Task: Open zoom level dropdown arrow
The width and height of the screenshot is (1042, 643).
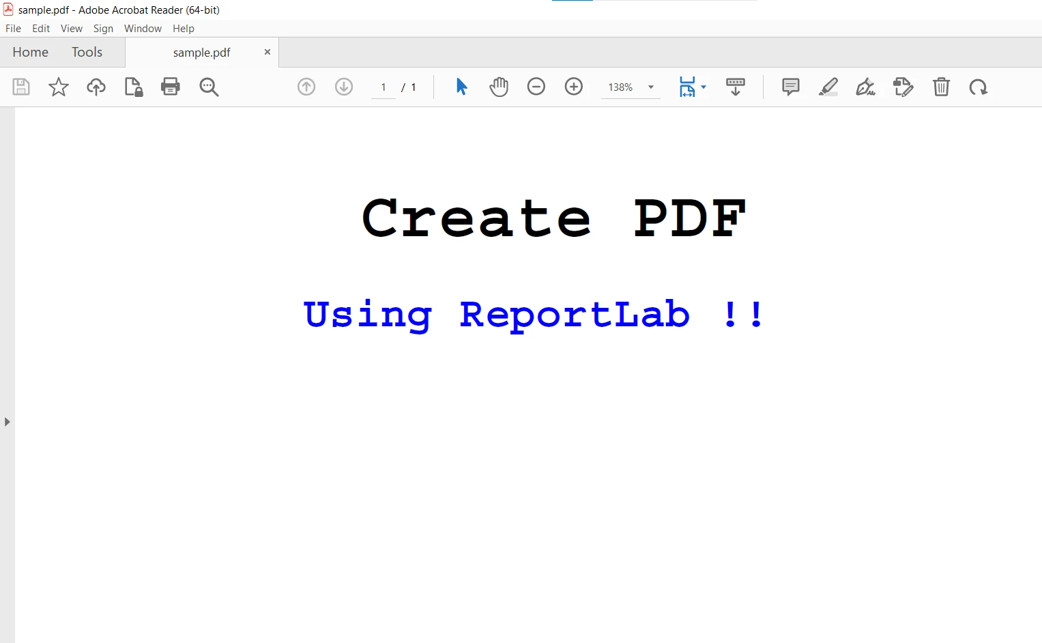Action: pyautogui.click(x=651, y=87)
